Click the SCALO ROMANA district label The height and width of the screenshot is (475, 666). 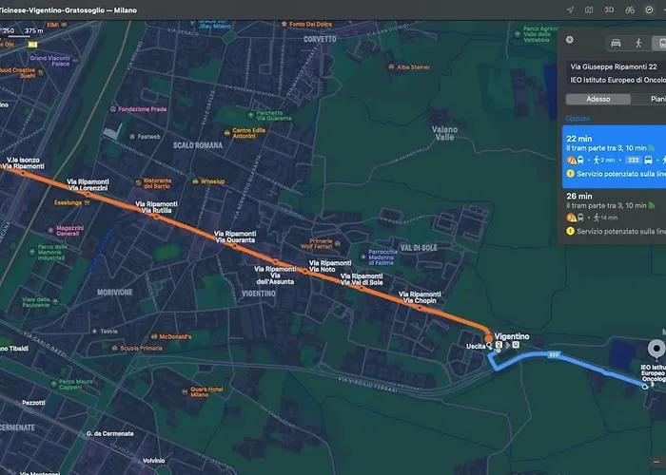click(x=198, y=145)
